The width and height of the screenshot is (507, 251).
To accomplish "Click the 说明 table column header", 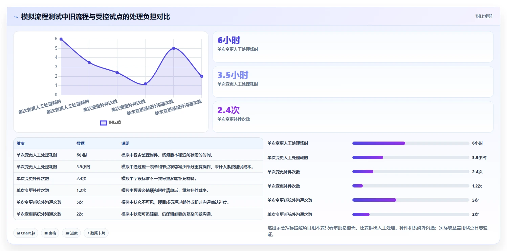I will pos(125,144).
